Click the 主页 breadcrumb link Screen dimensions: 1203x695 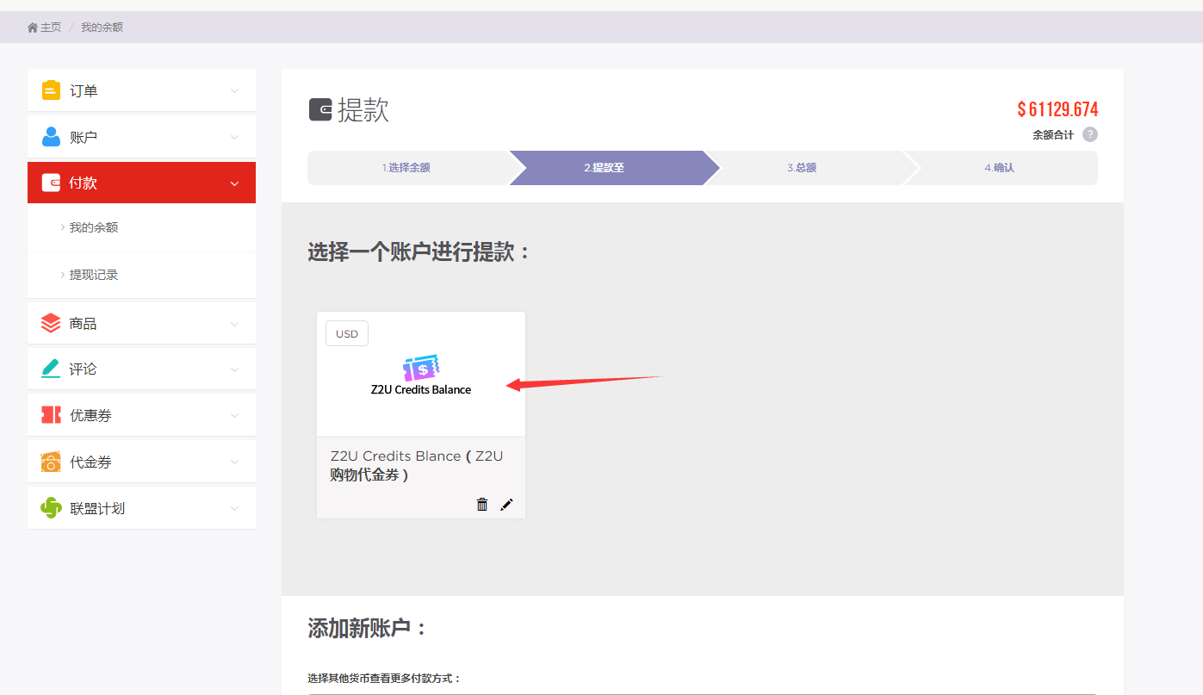coord(51,28)
